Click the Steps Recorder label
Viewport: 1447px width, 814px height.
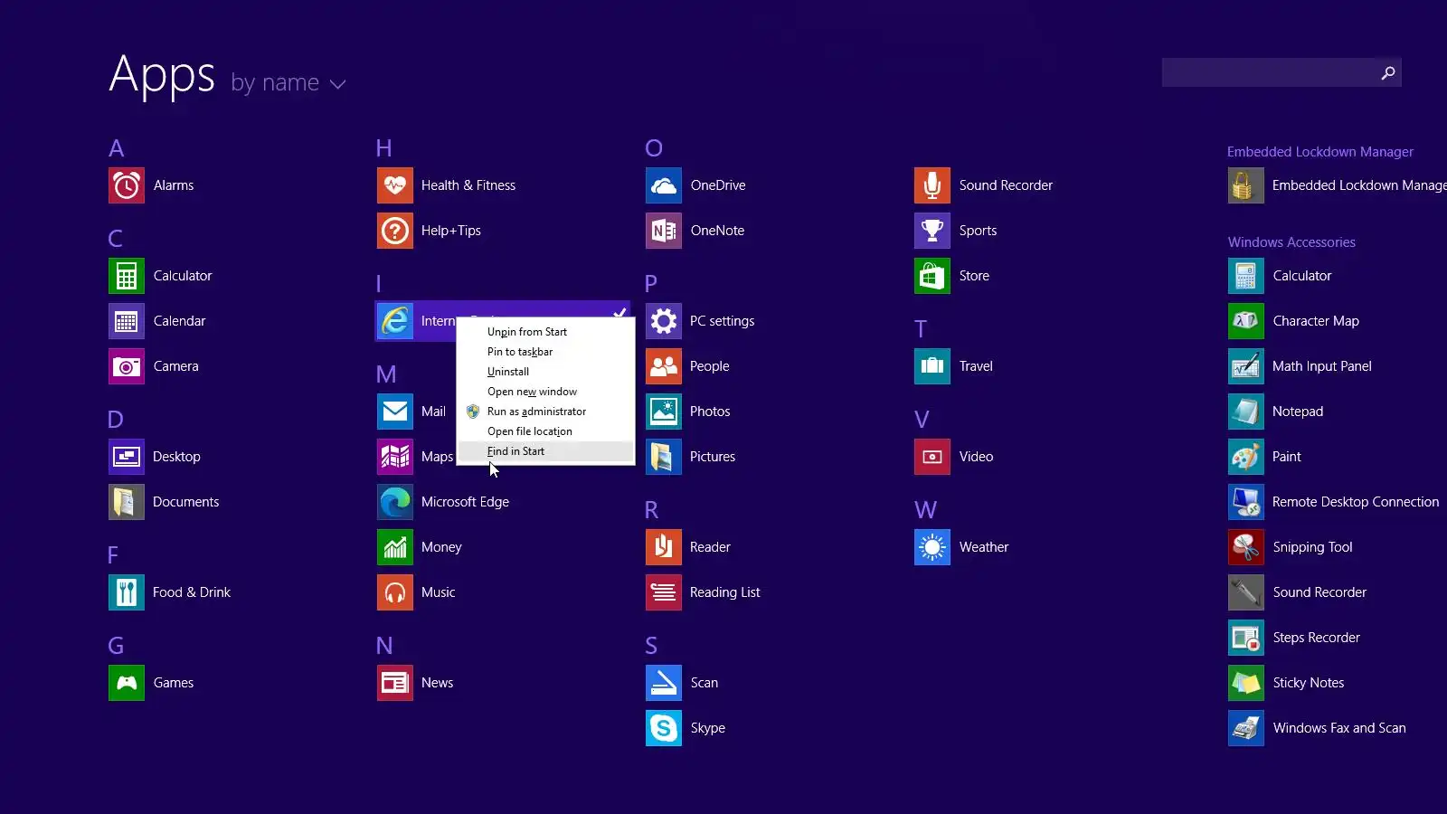pyautogui.click(x=1317, y=638)
